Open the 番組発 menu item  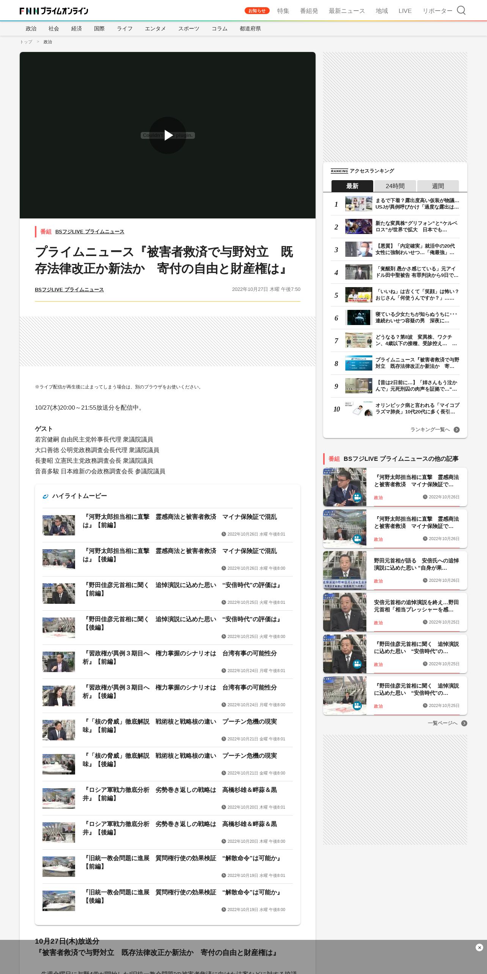point(309,11)
